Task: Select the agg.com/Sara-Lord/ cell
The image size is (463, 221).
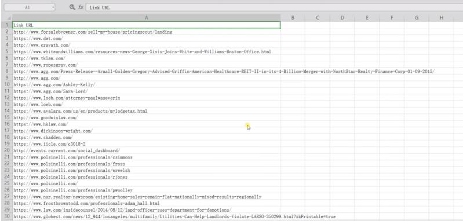Action: tap(146, 91)
